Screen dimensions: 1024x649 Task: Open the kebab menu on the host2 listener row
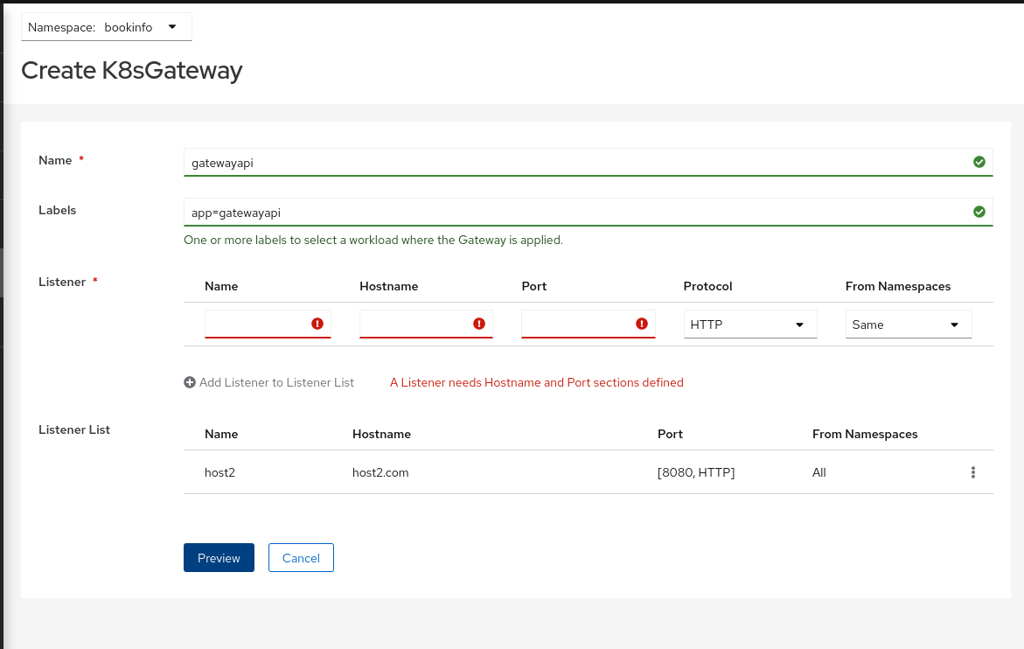[973, 471]
